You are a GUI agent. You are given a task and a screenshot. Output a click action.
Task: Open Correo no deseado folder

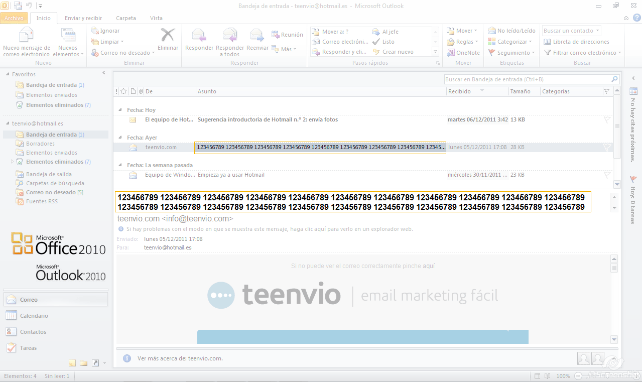(49, 192)
